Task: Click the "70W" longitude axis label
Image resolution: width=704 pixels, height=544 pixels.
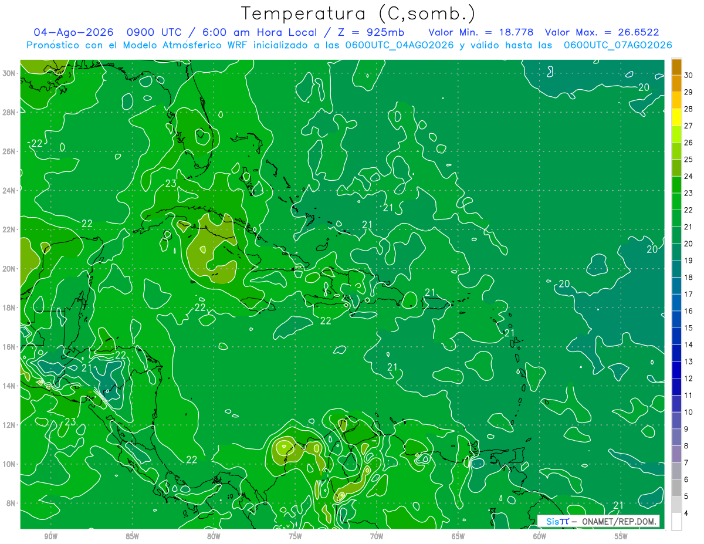Action: click(377, 536)
